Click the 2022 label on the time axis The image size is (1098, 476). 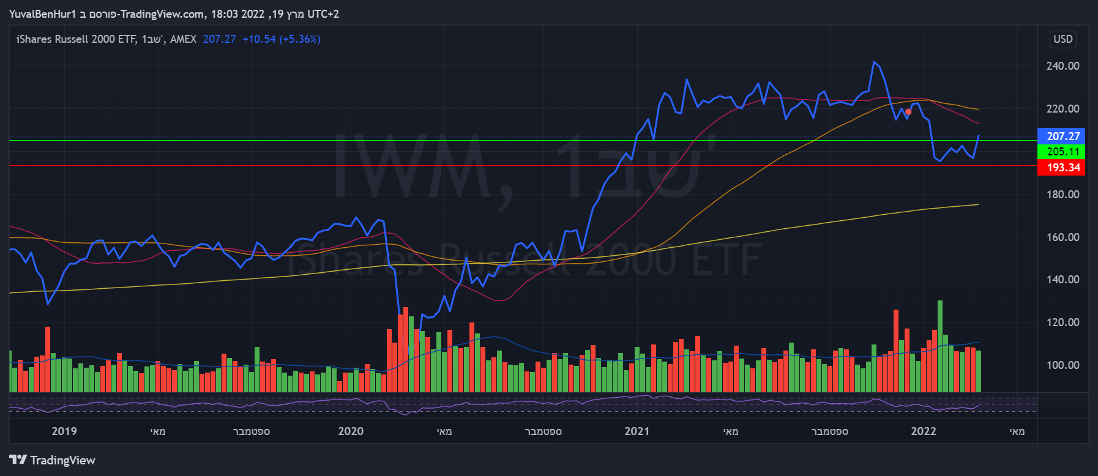(924, 431)
